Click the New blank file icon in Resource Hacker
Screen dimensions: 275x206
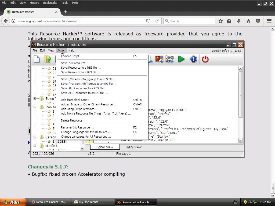[x=37, y=59]
